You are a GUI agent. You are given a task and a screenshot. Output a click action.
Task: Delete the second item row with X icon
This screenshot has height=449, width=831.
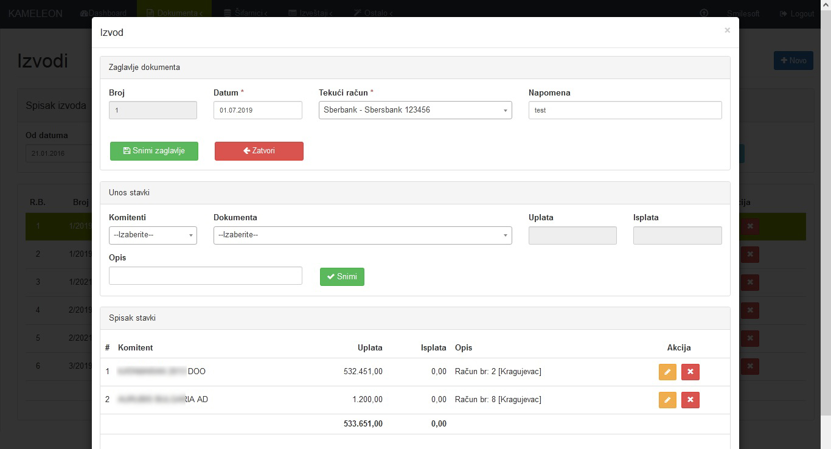[690, 400]
